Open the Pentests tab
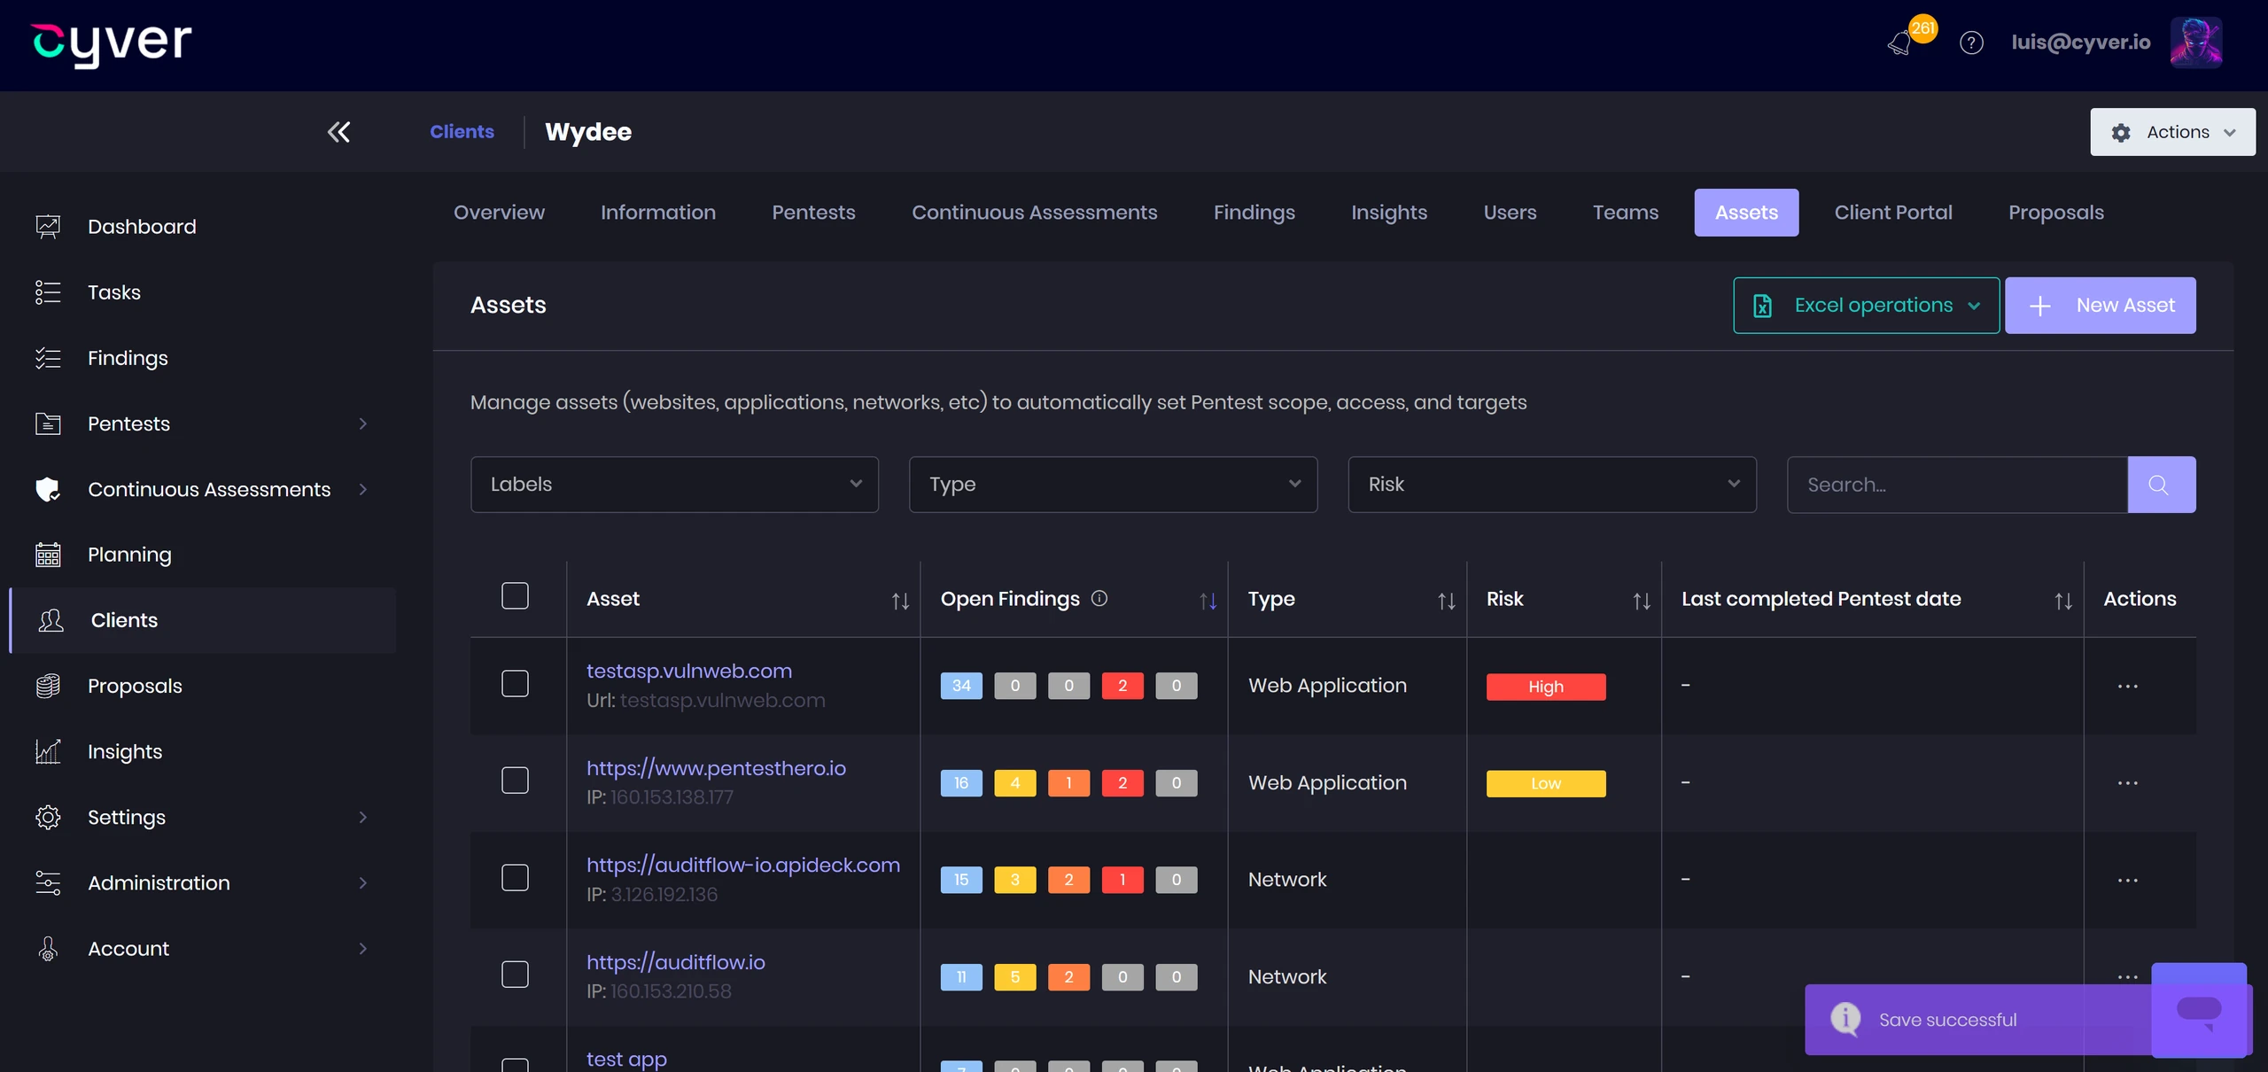 pyautogui.click(x=813, y=213)
